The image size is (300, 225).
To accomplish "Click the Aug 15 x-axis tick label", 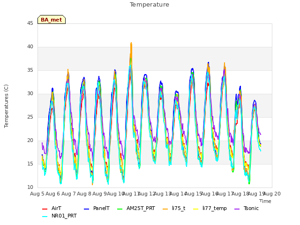I will tap(194, 194).
